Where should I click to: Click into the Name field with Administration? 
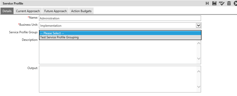[x=120, y=18]
